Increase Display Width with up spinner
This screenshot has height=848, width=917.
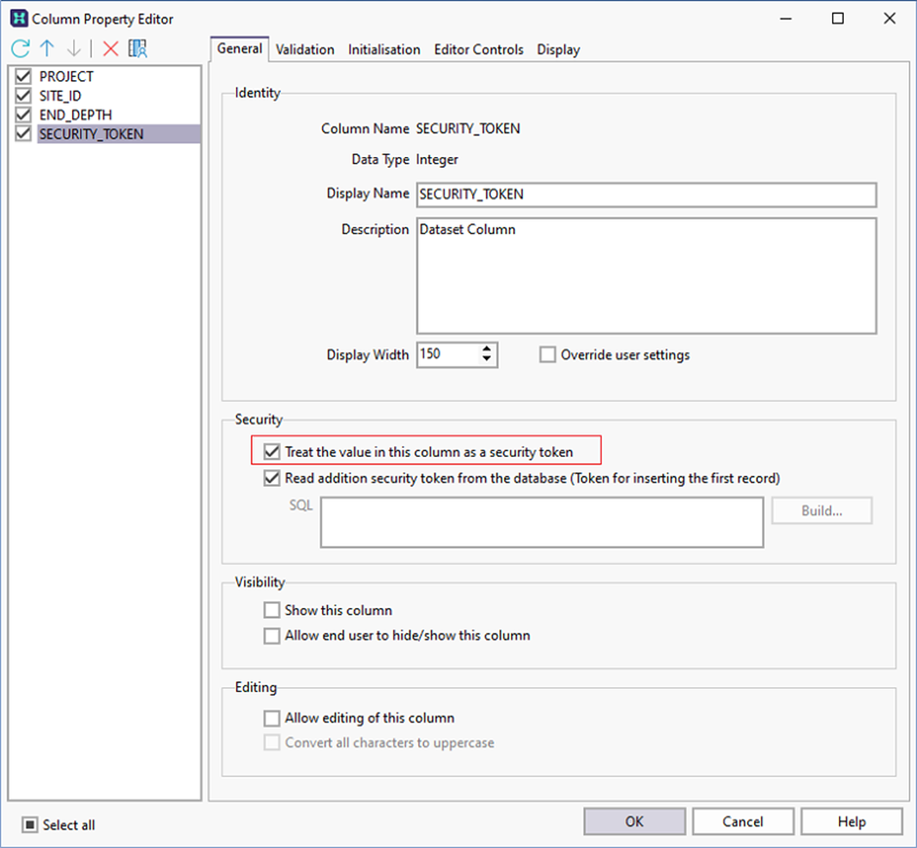[487, 349]
